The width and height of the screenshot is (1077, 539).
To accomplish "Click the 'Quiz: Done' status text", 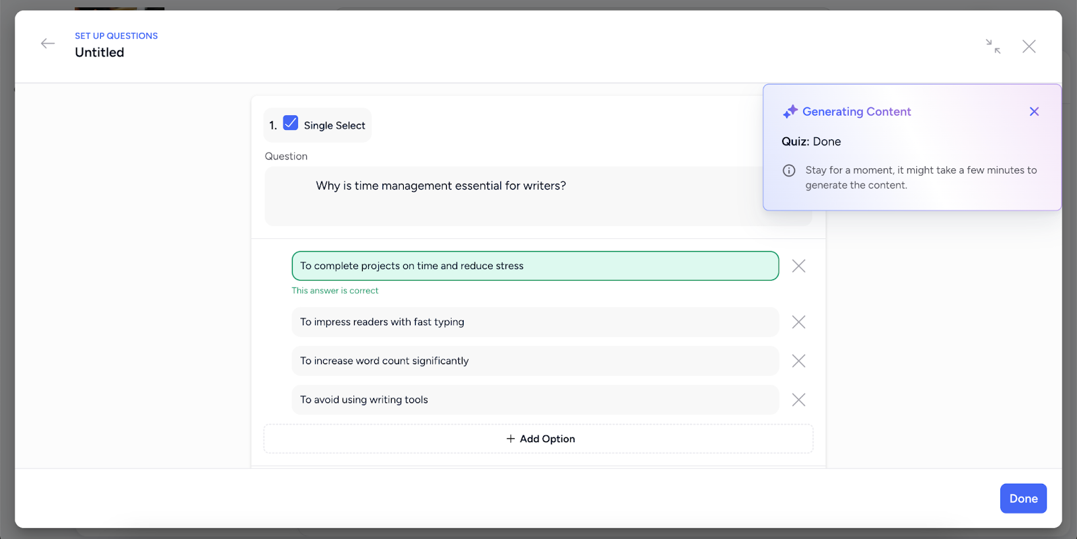I will coord(811,142).
